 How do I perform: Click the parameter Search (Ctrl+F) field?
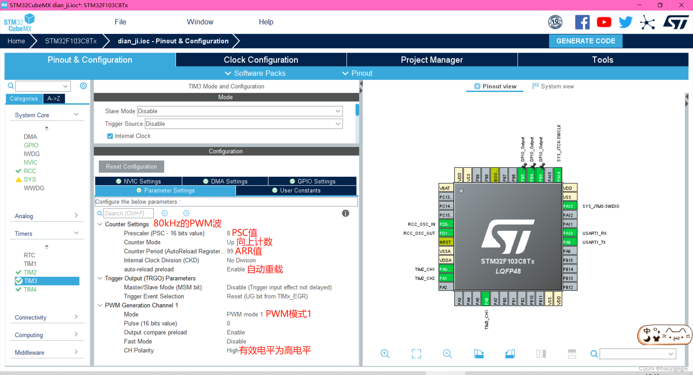tap(128, 213)
